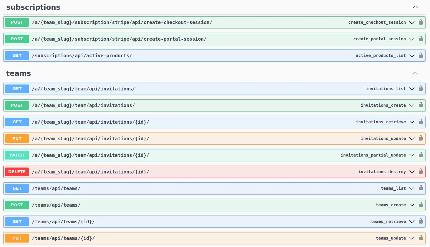
Task: Open the padlock for teams_update endpoint
Action: pyautogui.click(x=421, y=238)
